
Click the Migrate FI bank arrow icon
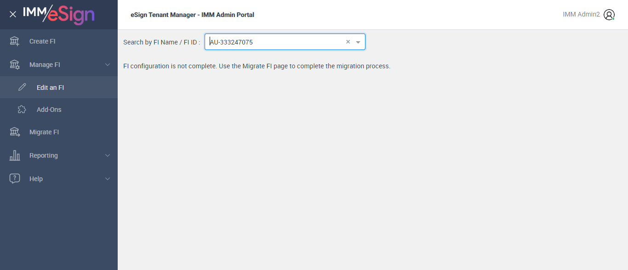point(15,132)
